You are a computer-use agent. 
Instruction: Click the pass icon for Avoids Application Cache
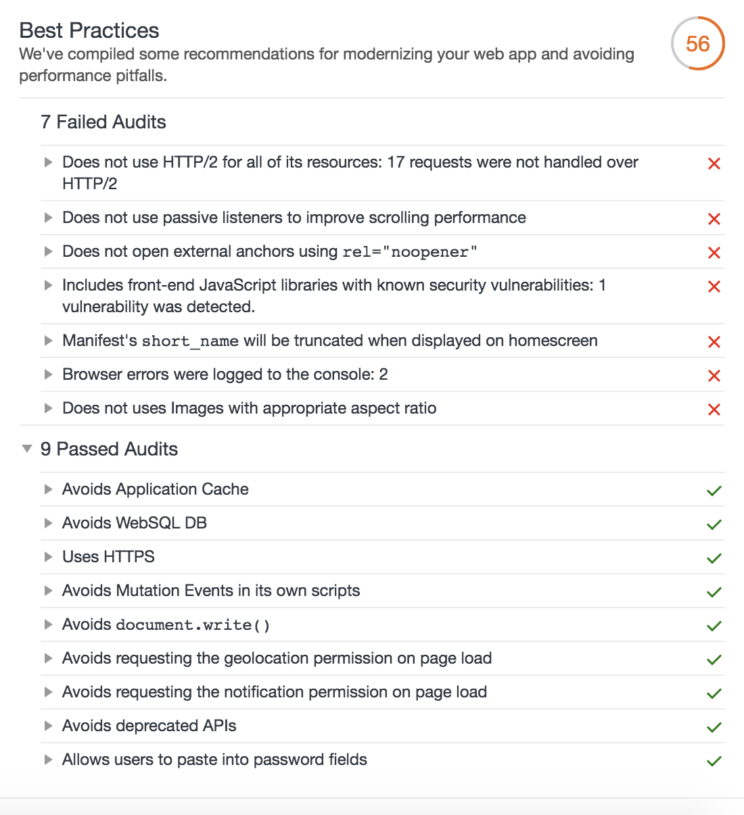(x=714, y=491)
